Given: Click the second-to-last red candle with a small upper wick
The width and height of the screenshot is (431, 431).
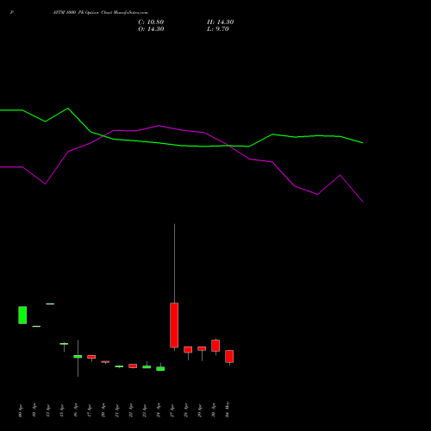Looking at the screenshot, I should coord(215,346).
